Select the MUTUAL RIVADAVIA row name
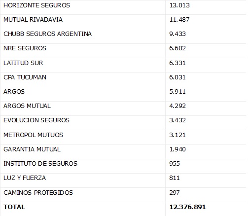Viewport: 248px width, 216px height. pos(33,20)
